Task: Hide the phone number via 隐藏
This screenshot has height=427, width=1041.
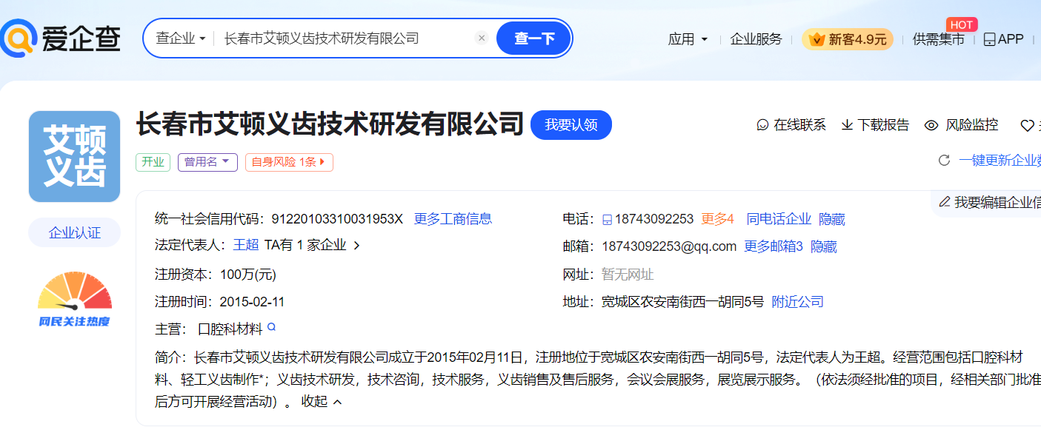Action: pos(832,219)
